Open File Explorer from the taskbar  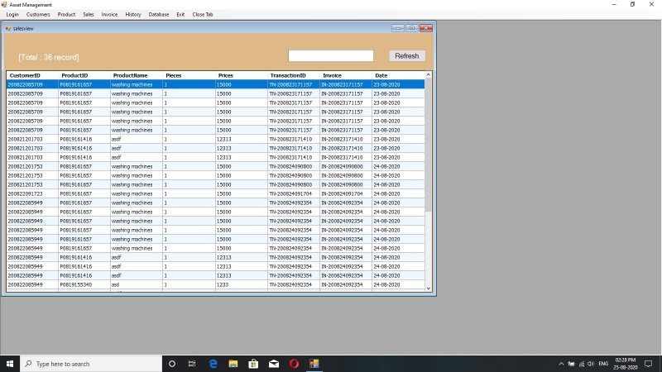pos(233,364)
